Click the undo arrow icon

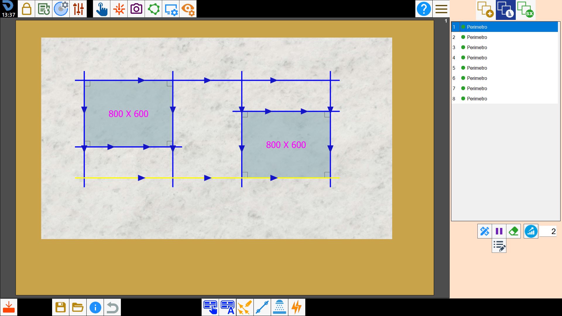click(112, 307)
